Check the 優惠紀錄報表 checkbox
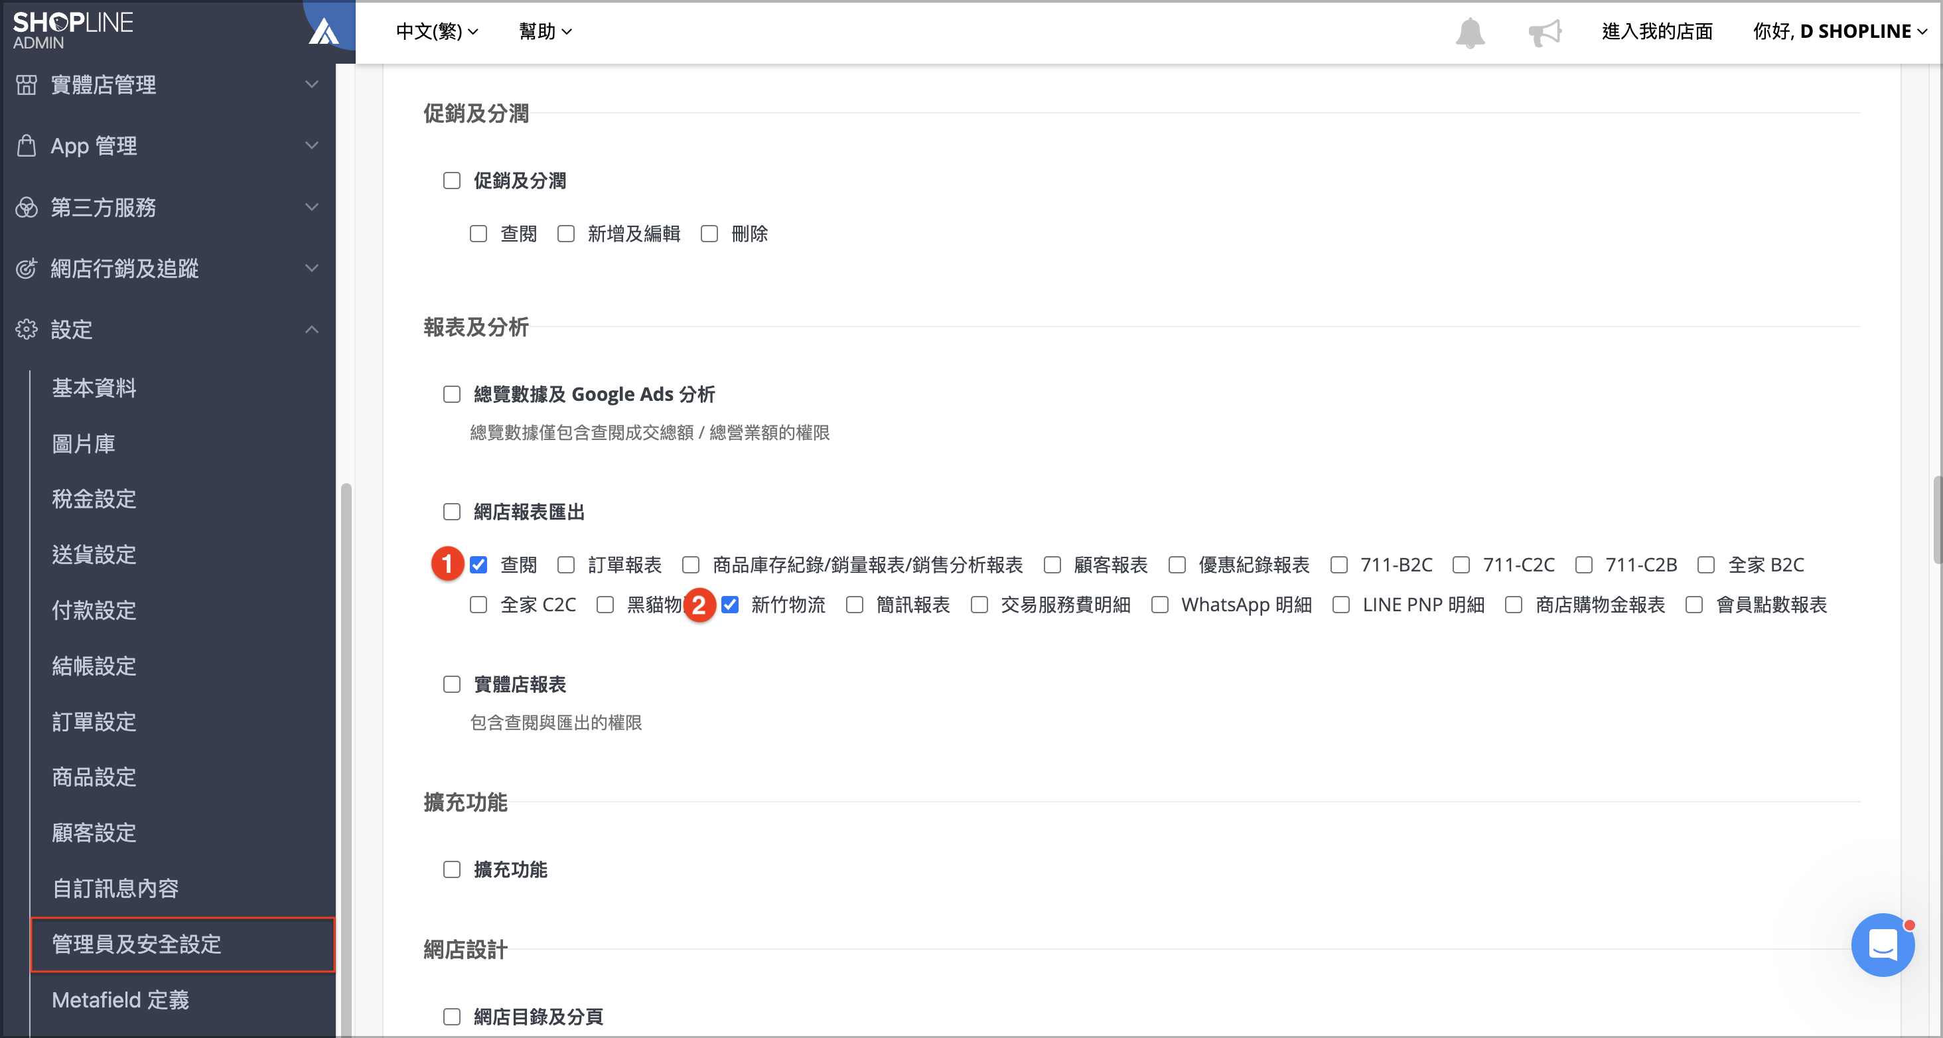The image size is (1943, 1038). [x=1177, y=565]
